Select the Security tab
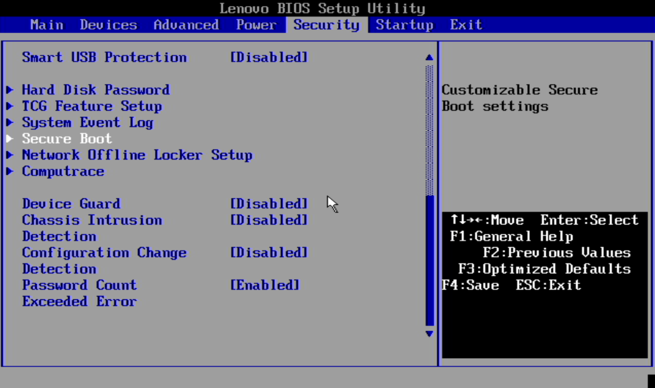 326,25
